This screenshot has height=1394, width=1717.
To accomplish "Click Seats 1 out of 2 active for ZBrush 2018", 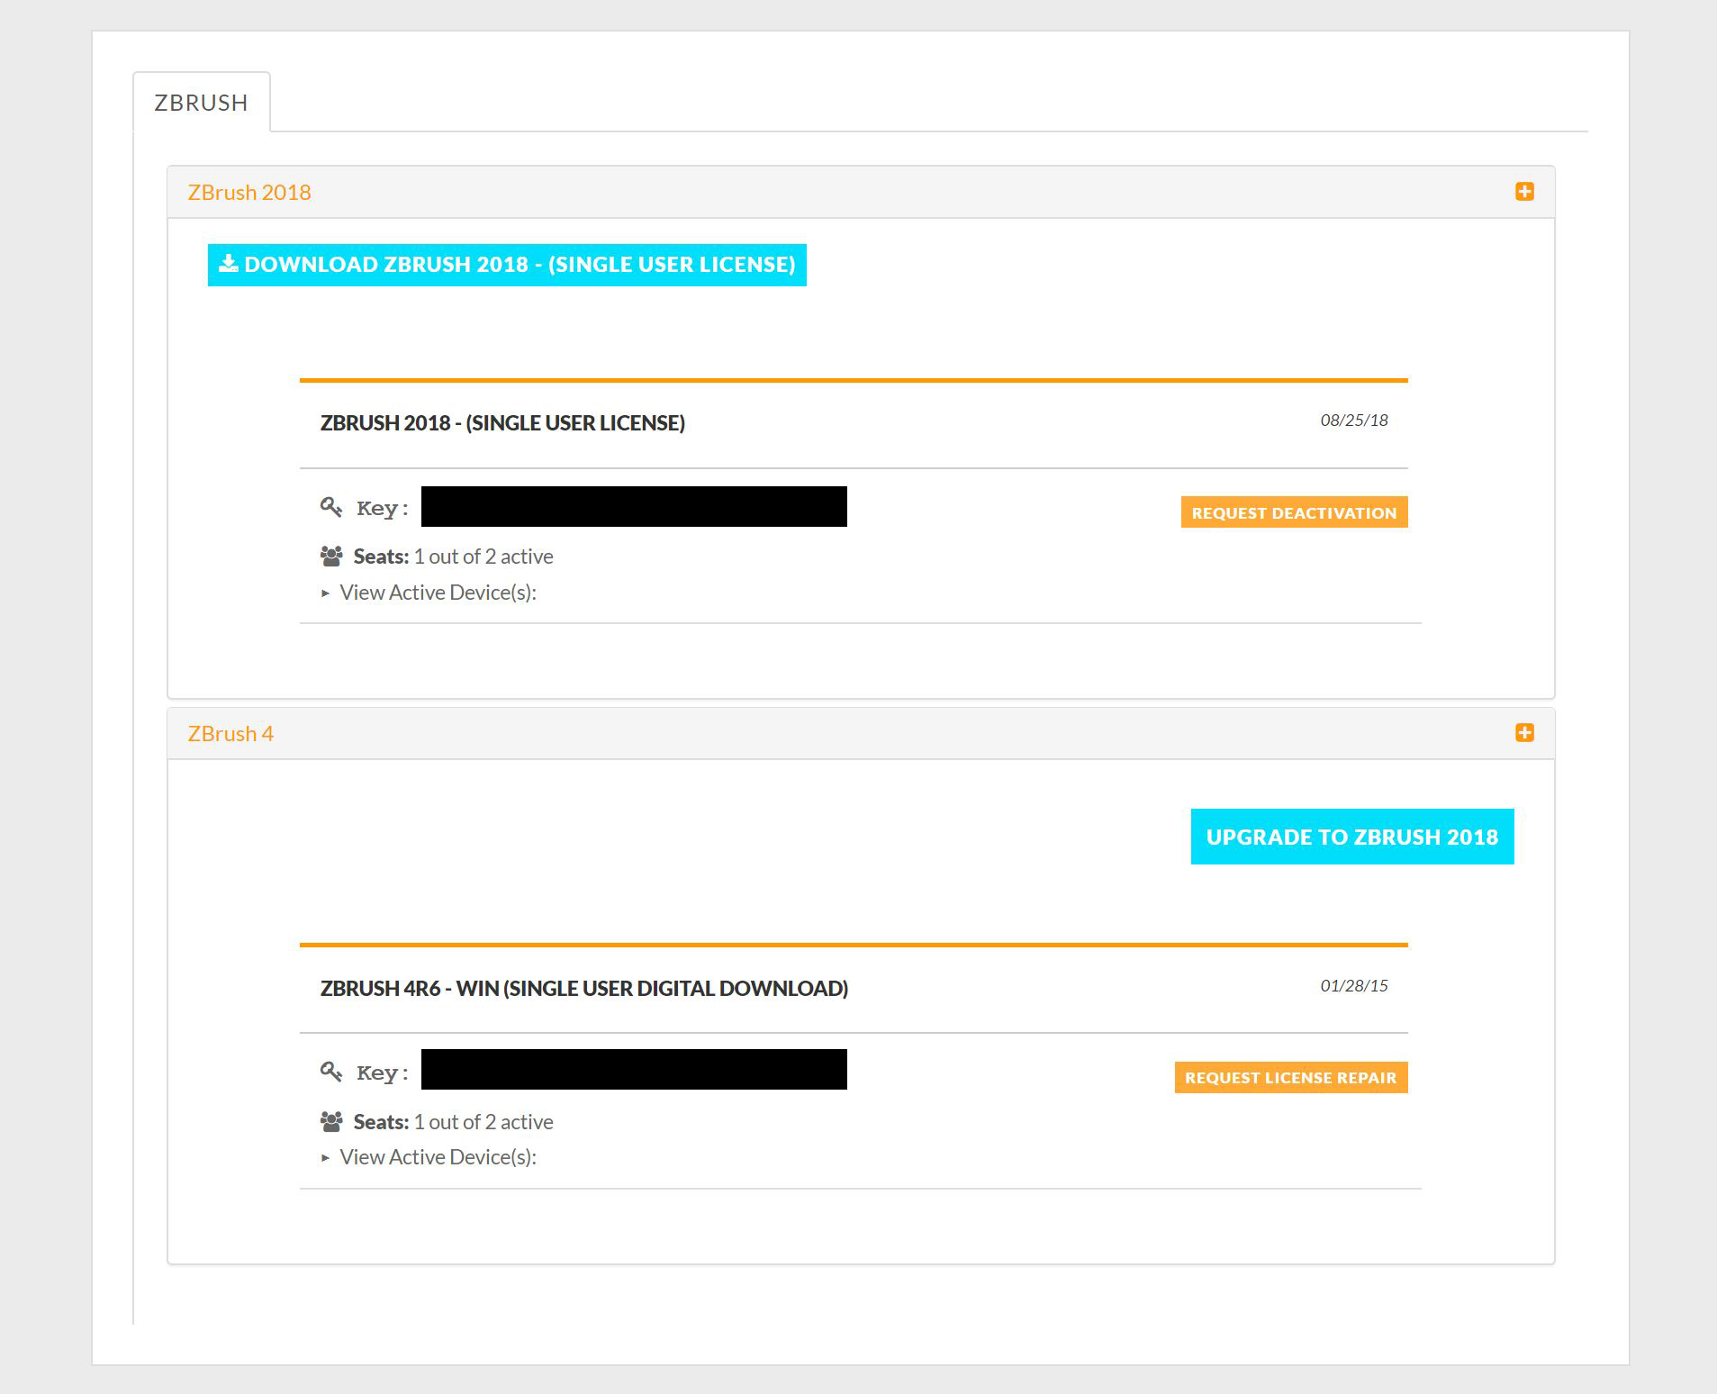I will pyautogui.click(x=453, y=557).
